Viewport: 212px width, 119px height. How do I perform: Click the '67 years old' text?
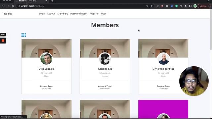click(46, 73)
